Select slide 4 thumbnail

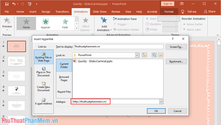16,91
